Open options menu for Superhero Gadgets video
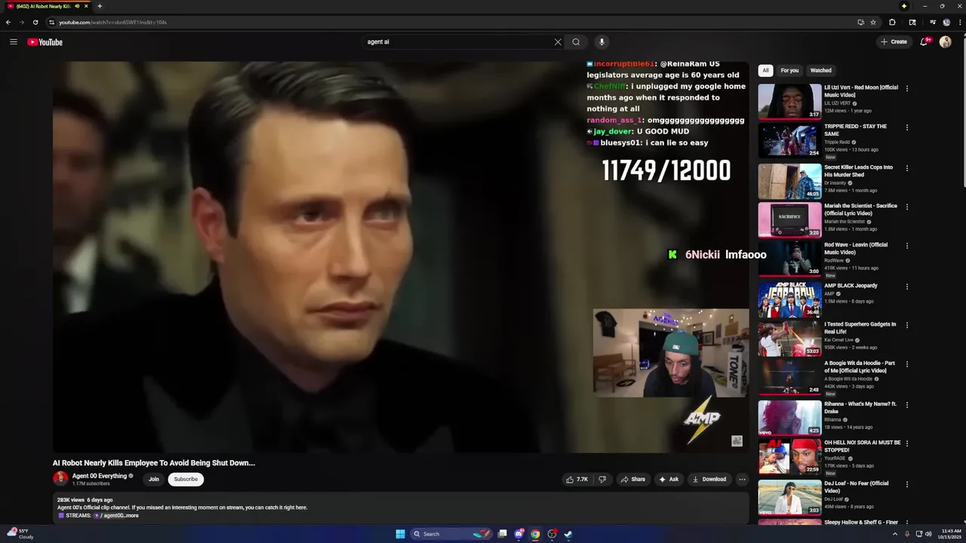Screen dimensions: 966x543 point(906,325)
